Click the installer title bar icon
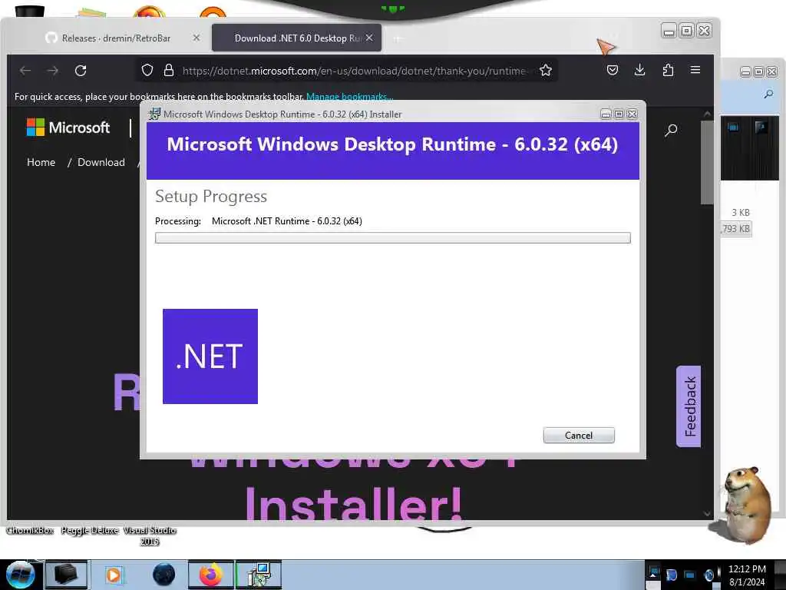This screenshot has width=786, height=590. click(x=154, y=114)
